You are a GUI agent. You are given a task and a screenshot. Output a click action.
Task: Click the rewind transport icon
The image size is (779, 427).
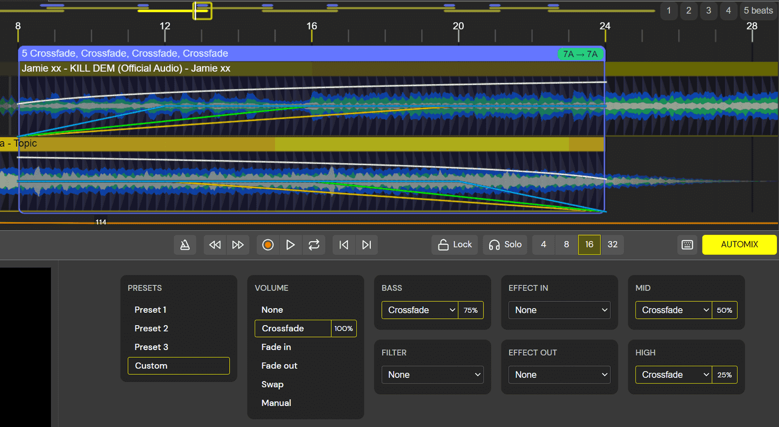click(x=214, y=244)
